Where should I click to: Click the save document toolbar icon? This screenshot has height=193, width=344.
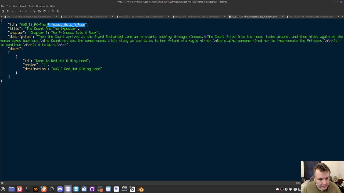(13, 11)
